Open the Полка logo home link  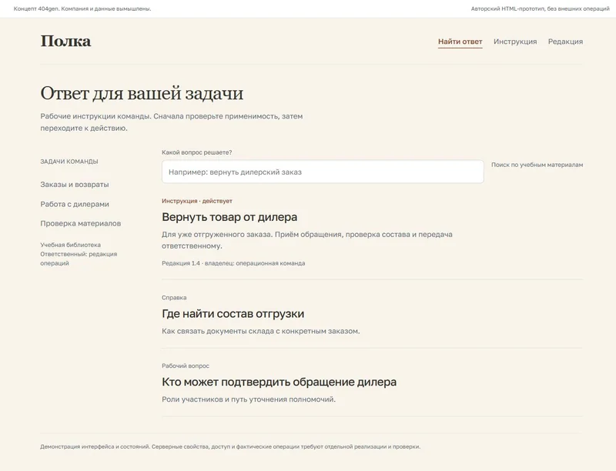pos(65,42)
